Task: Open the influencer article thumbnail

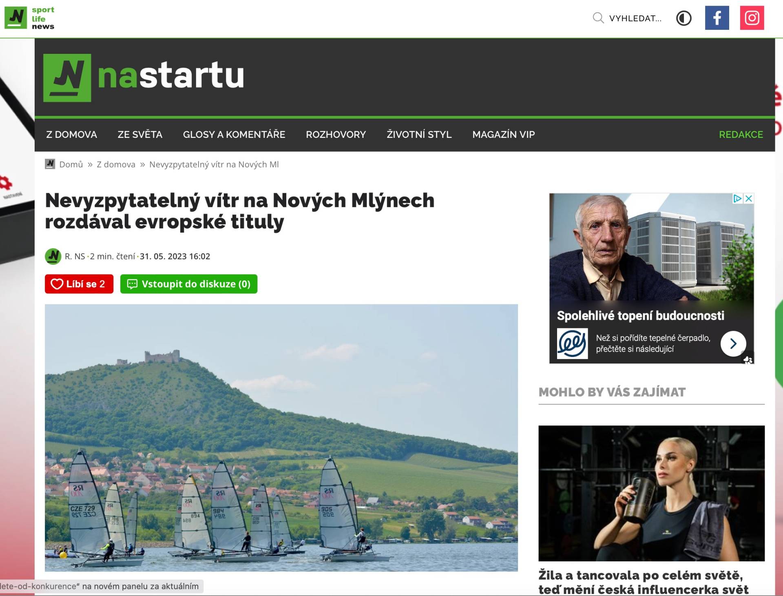Action: pos(651,493)
